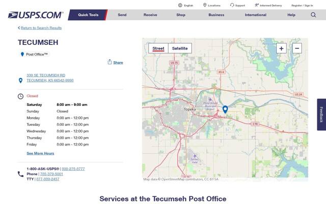Click Informed Delivery text link
The height and width of the screenshot is (204, 326).
pos(270,6)
